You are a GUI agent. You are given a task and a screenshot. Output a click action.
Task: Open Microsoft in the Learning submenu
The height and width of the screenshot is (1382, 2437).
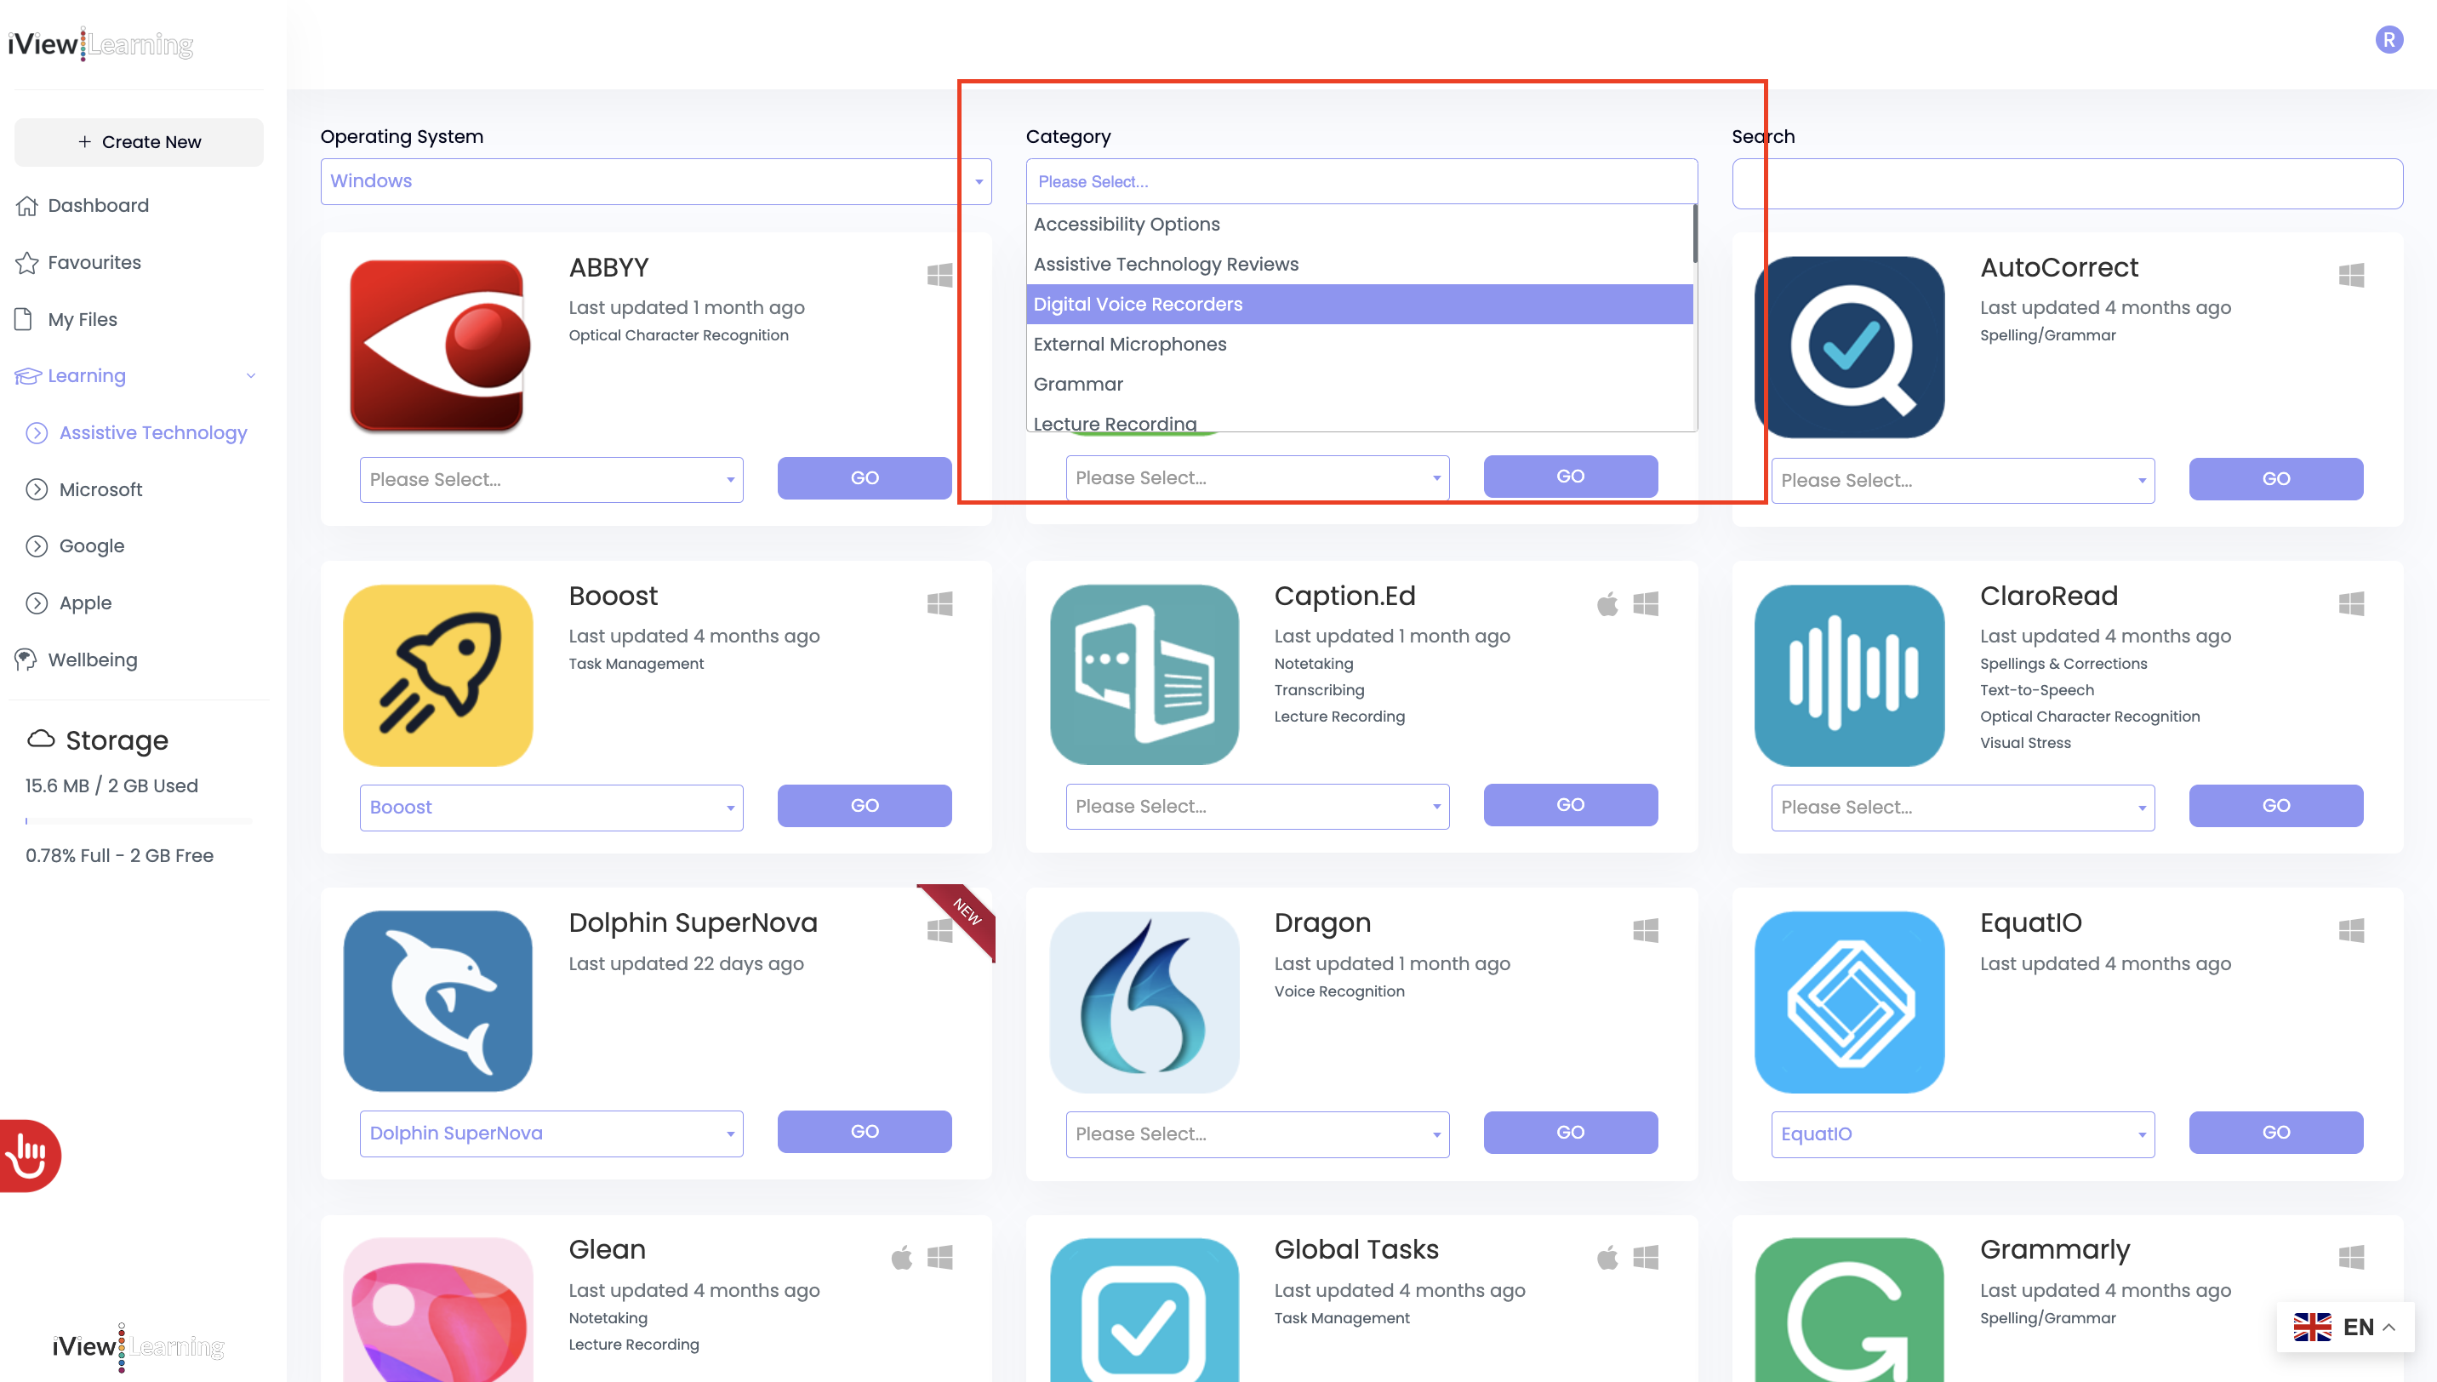[x=84, y=490]
